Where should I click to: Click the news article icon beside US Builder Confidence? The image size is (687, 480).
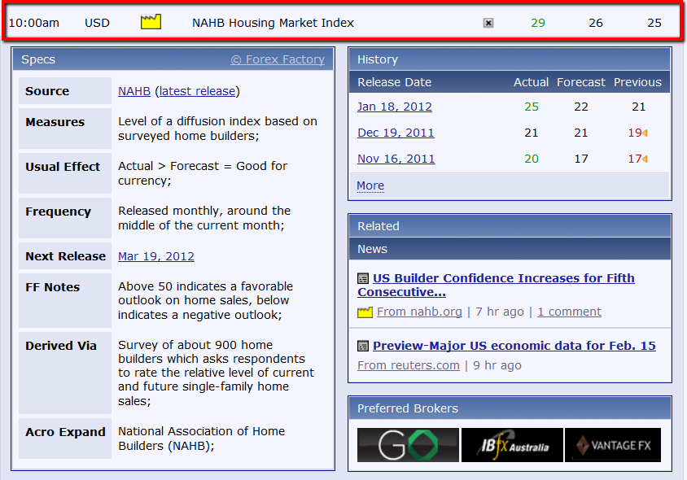click(363, 278)
